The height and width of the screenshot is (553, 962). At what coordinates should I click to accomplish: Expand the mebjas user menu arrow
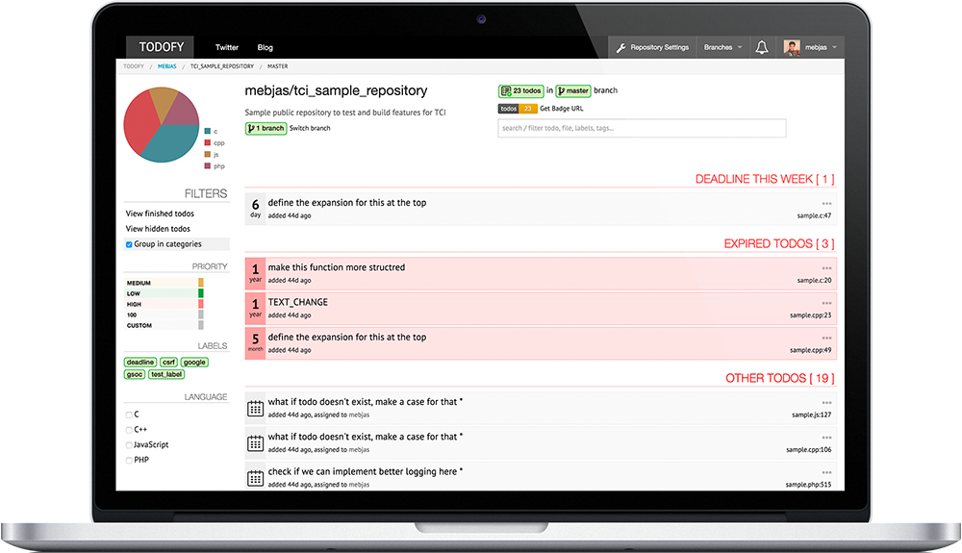834,47
